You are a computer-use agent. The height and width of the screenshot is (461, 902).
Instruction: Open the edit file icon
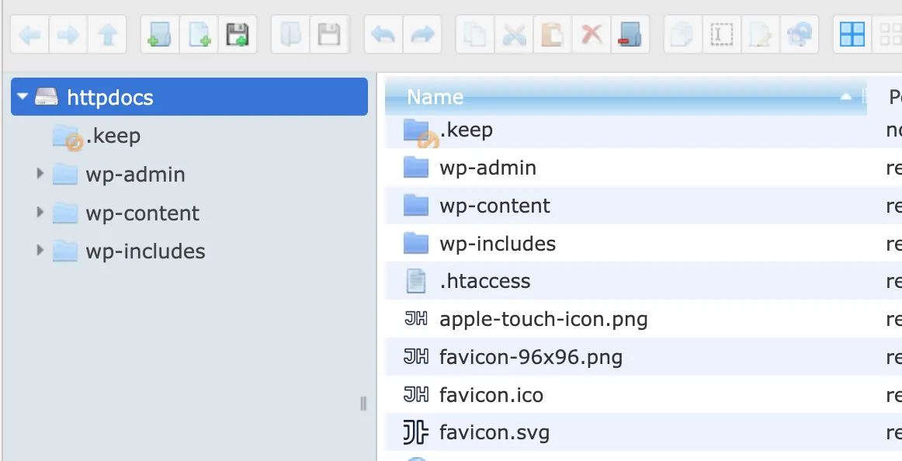760,34
